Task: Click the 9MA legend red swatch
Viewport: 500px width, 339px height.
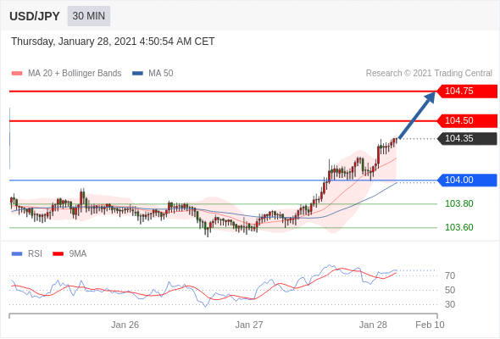Action: pos(58,254)
